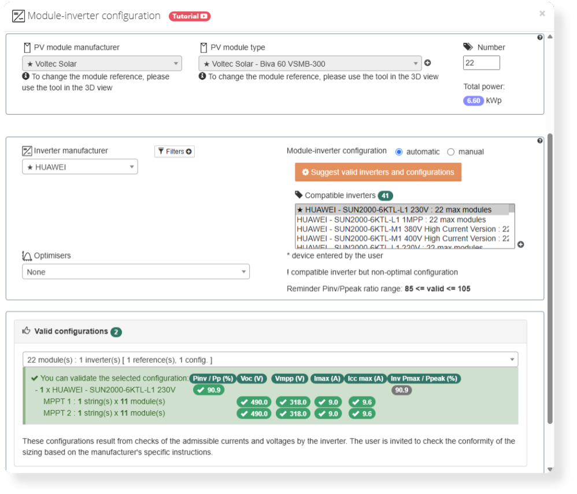Click help icon in PV module panel corner
This screenshot has width=577, height=494.
click(540, 38)
